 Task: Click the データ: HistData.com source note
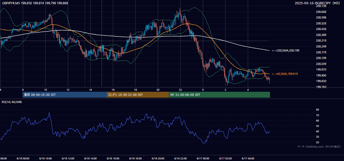coord(319,147)
